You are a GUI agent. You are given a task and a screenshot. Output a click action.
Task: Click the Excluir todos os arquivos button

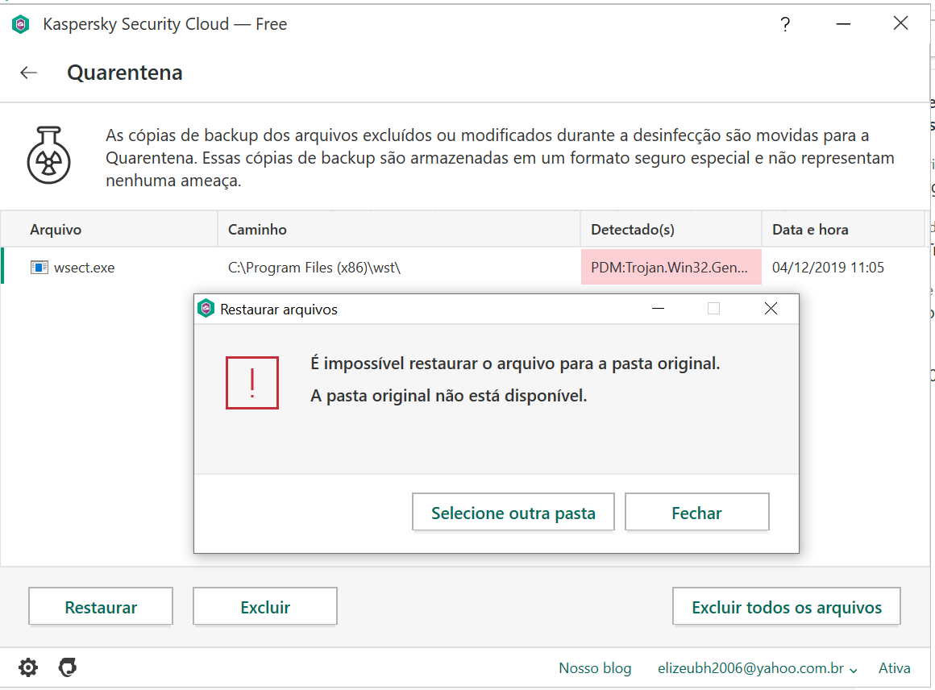(787, 607)
